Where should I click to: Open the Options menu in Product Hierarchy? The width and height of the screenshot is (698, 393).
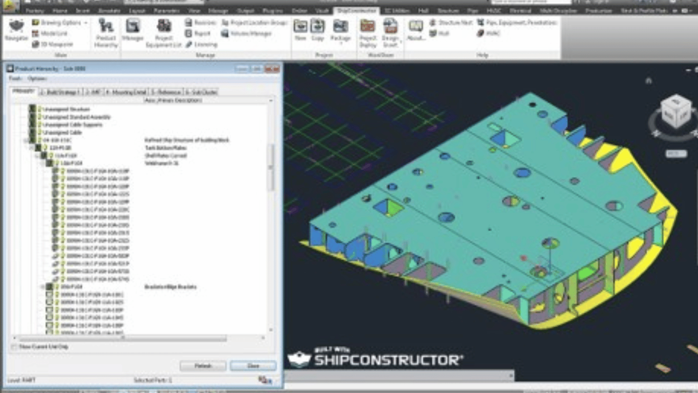coord(37,79)
